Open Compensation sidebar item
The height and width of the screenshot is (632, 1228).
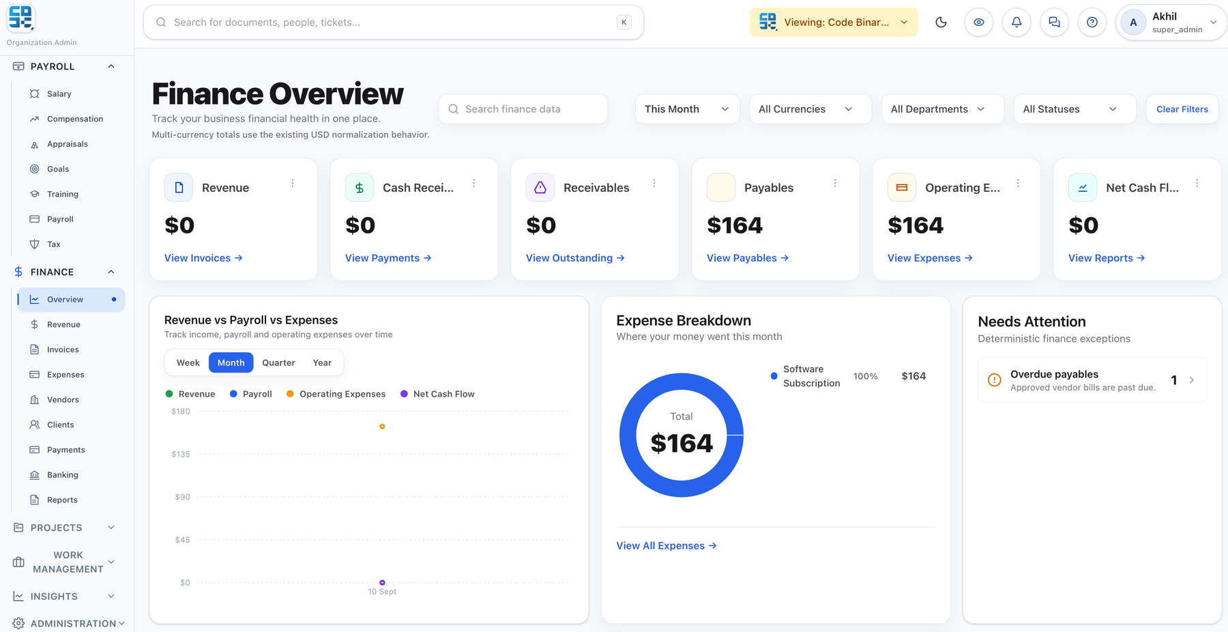[71, 119]
